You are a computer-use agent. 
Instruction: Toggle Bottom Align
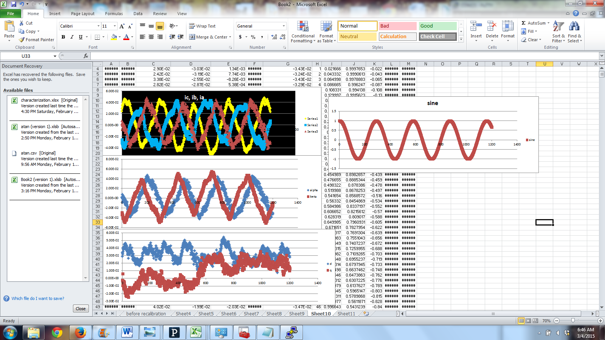pos(160,26)
